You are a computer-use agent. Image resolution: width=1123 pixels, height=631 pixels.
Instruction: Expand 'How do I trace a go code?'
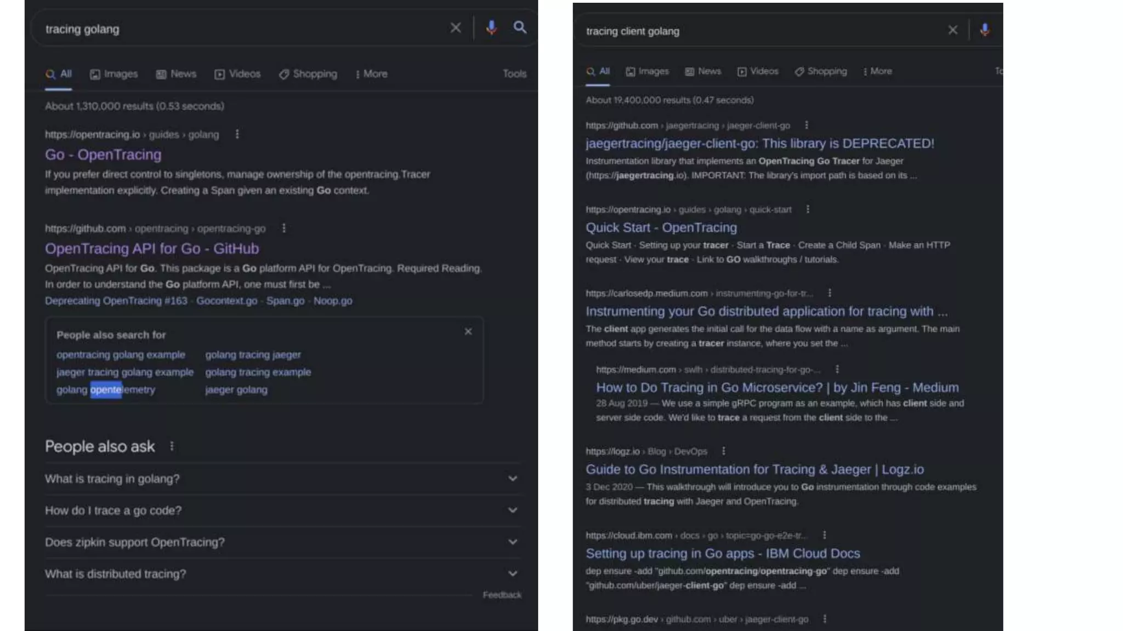click(512, 510)
